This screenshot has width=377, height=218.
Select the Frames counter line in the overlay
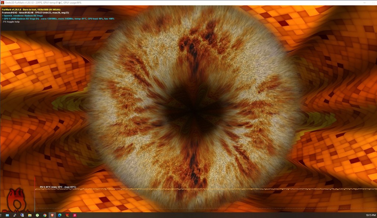(35, 13)
